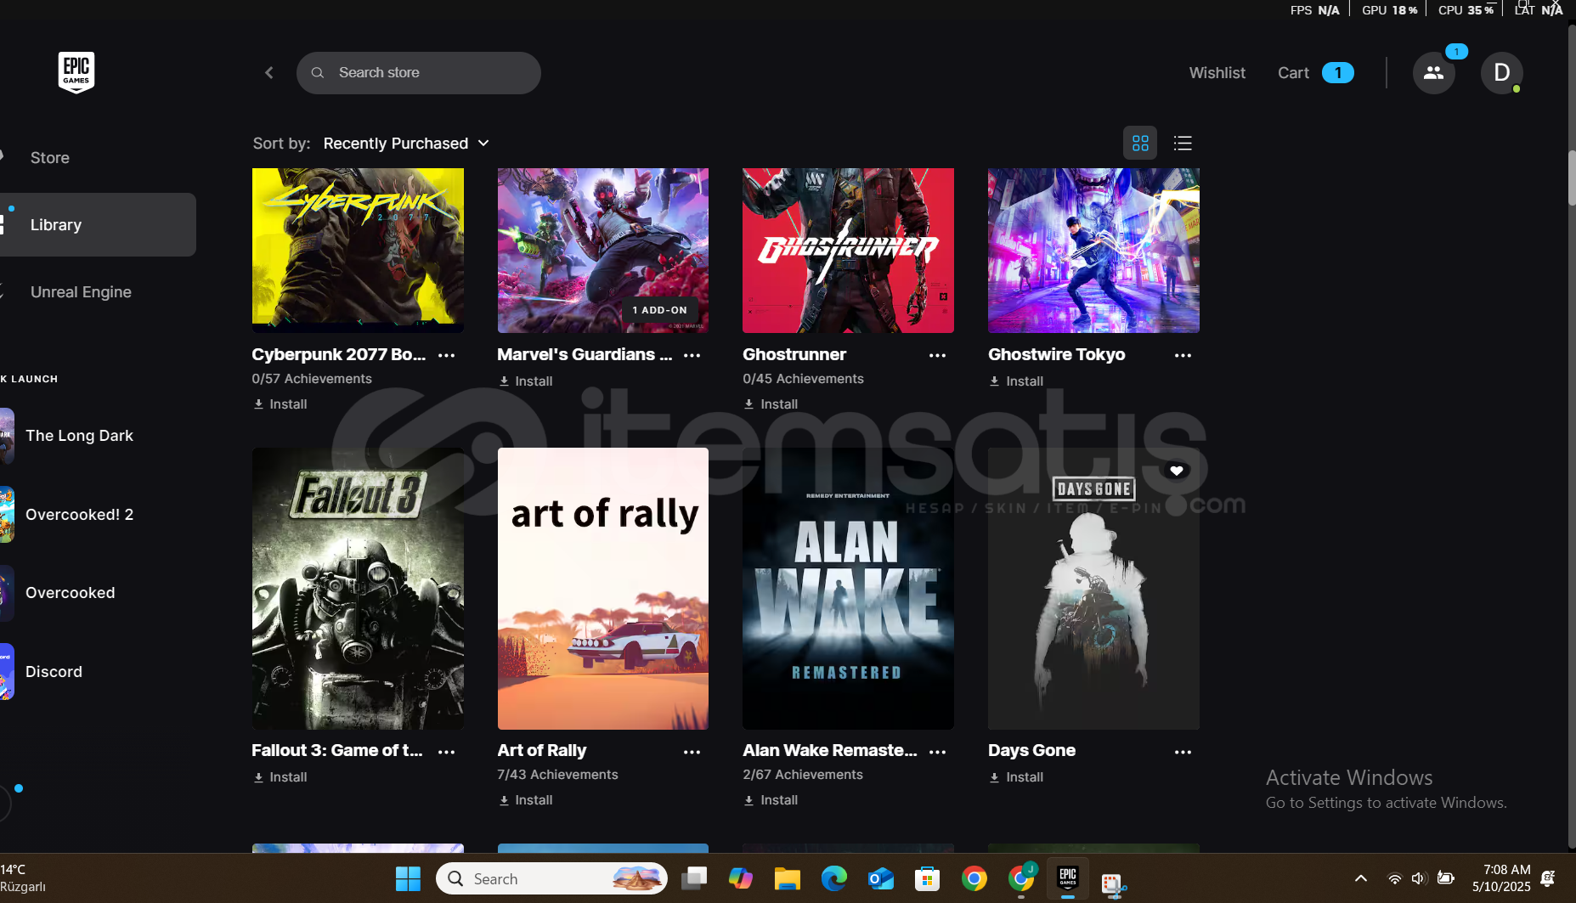Switch to list view
Viewport: 1576px width, 903px height.
(1183, 144)
